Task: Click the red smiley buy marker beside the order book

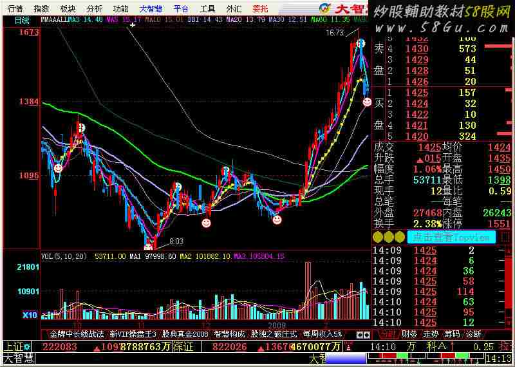Action: [x=367, y=102]
